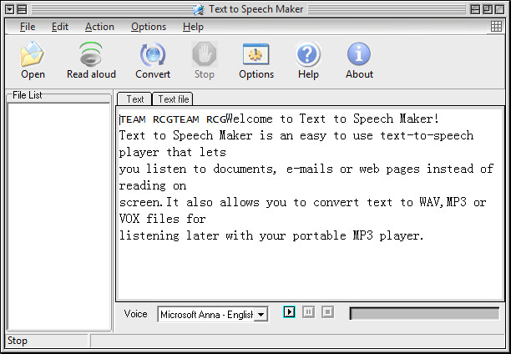Start Read aloud from the toolbar
Image resolution: width=511 pixels, height=354 pixels.
pos(91,54)
